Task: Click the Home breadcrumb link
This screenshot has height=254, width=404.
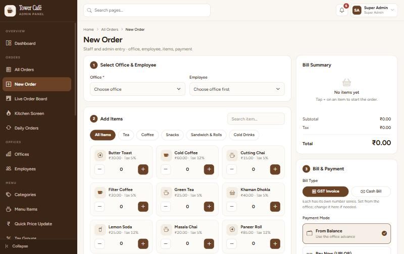Action: [x=88, y=29]
